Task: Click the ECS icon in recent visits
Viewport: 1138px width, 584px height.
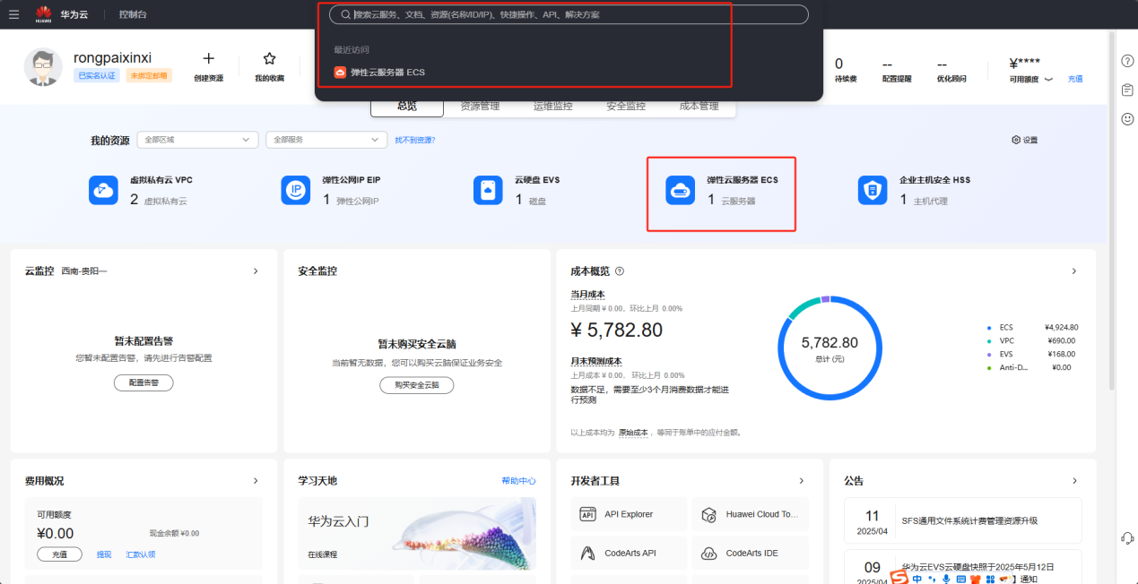Action: coord(340,72)
